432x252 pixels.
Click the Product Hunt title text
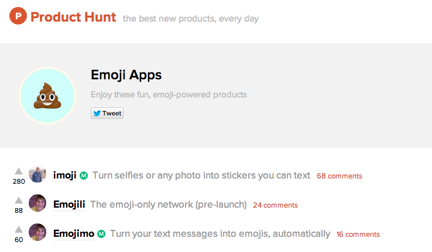click(x=73, y=17)
